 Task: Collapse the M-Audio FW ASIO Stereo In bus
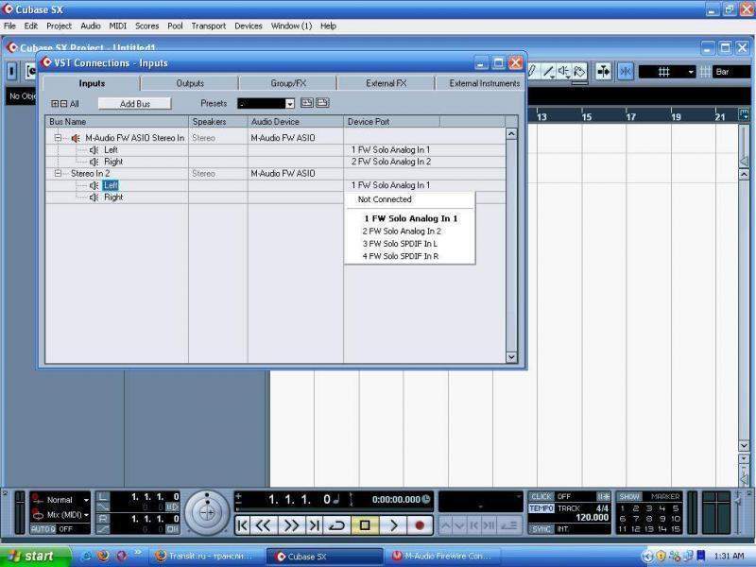coord(58,138)
